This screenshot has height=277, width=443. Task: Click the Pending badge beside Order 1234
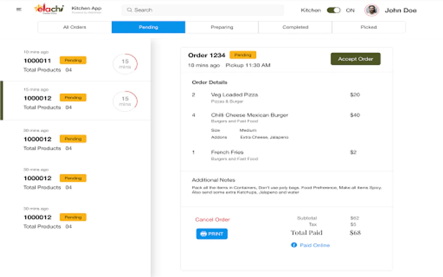tap(243, 55)
